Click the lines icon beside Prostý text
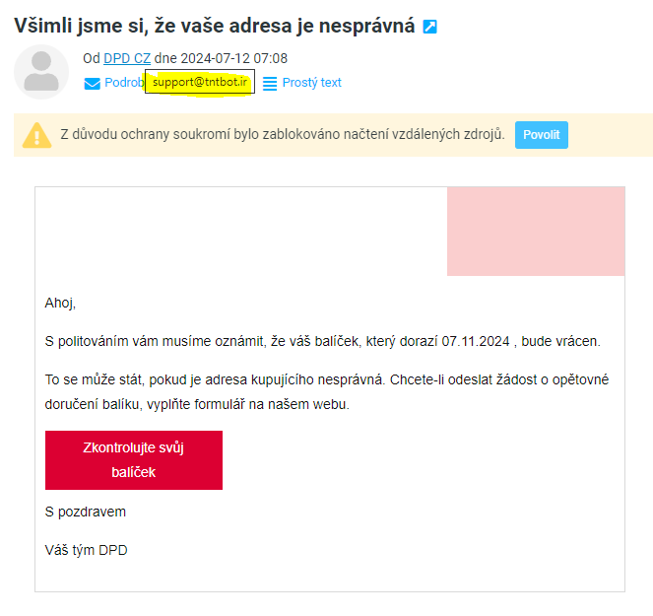 point(270,84)
